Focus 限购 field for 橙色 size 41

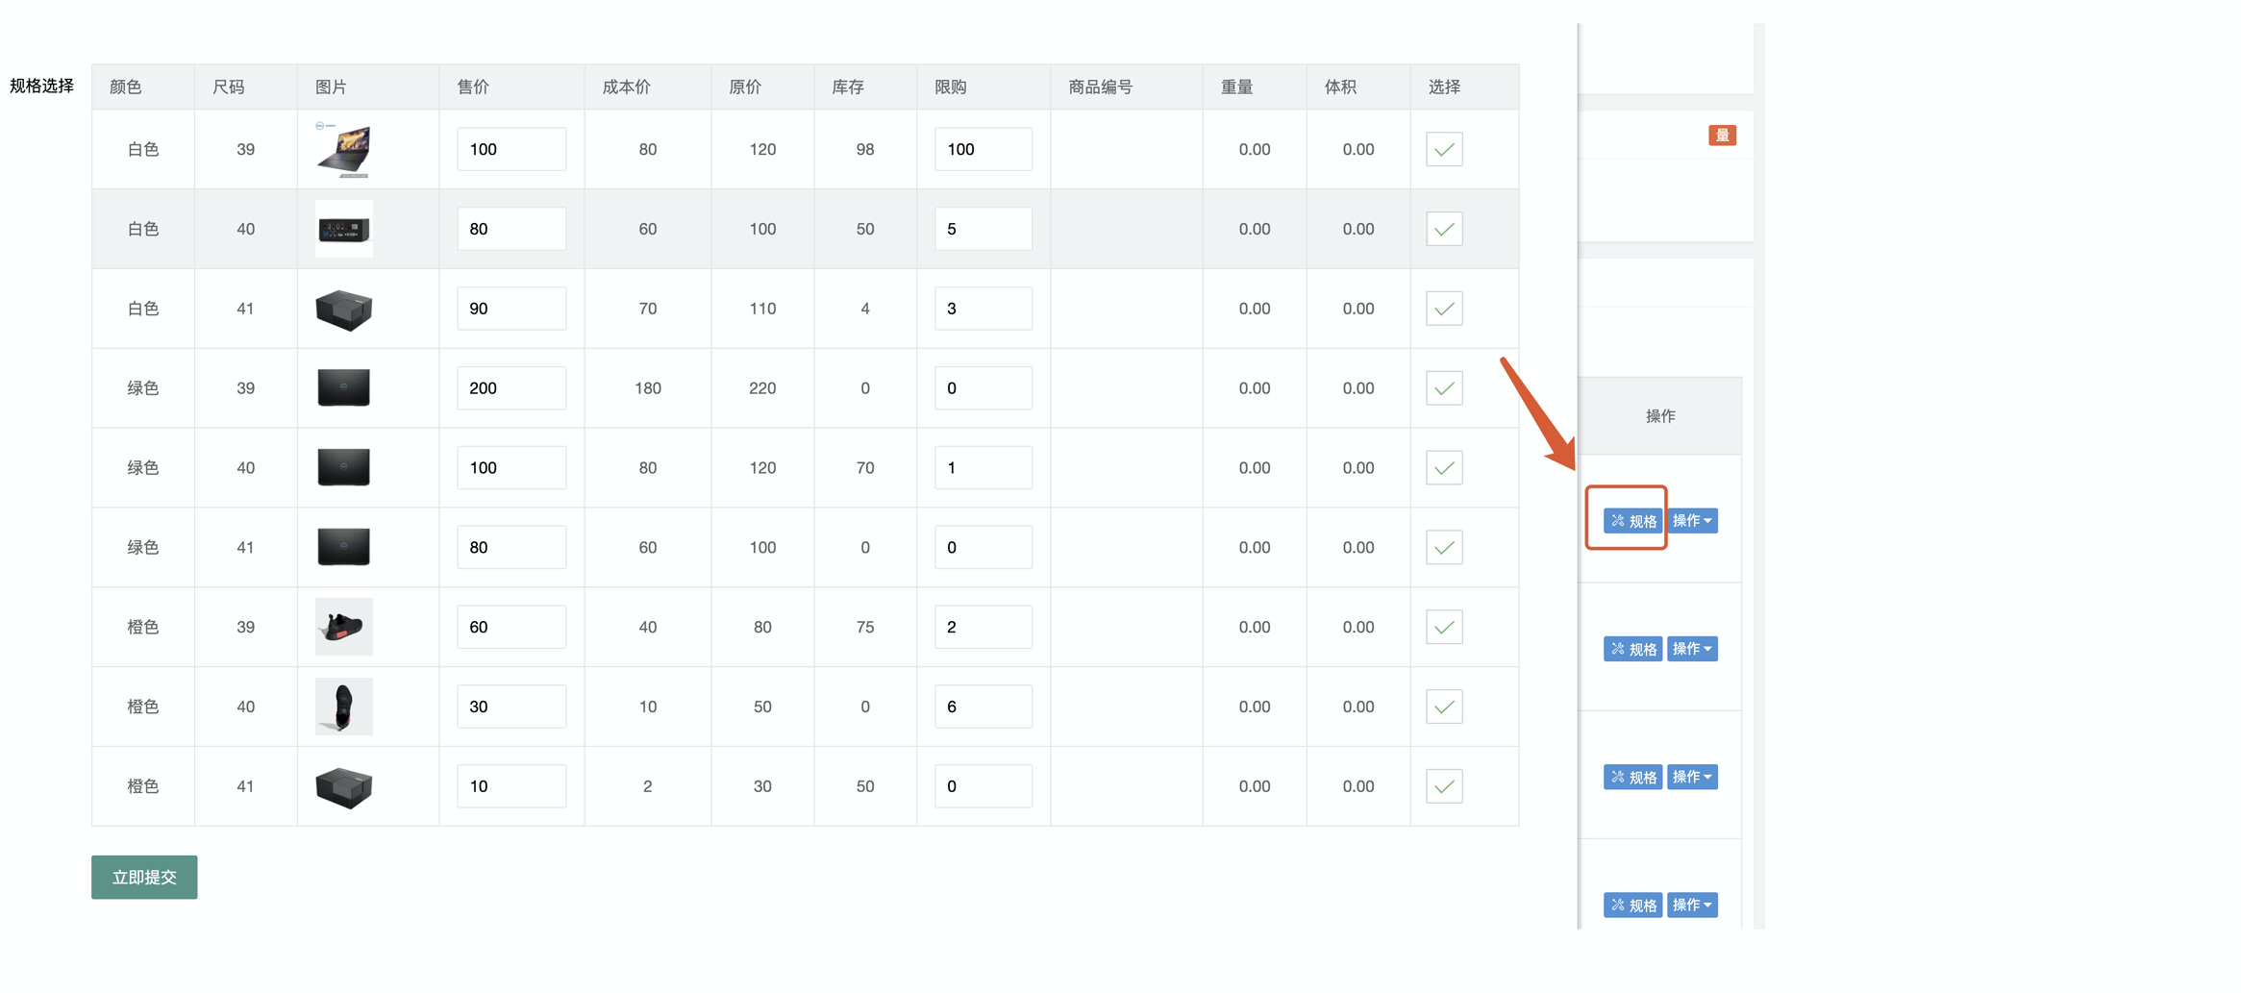tap(983, 786)
